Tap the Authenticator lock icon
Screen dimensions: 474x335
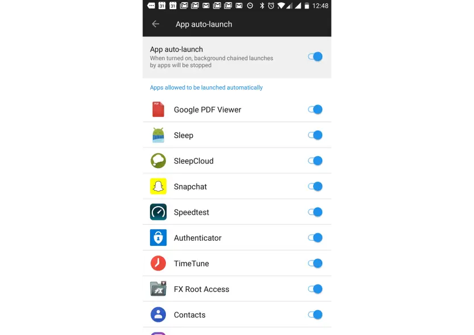coord(158,238)
